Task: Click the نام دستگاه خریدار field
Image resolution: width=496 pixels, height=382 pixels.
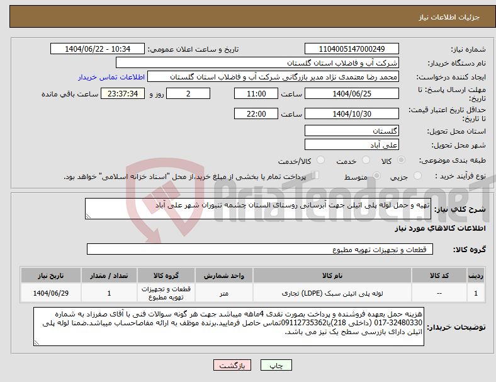Action: (257, 62)
